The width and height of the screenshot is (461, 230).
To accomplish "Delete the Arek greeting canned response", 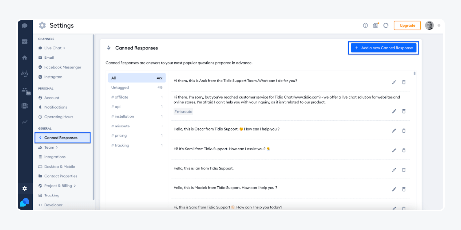I will [404, 82].
